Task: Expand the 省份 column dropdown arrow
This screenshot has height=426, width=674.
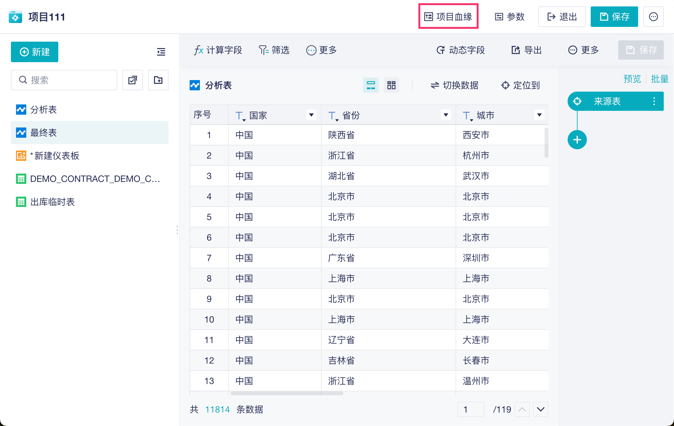Action: (446, 115)
